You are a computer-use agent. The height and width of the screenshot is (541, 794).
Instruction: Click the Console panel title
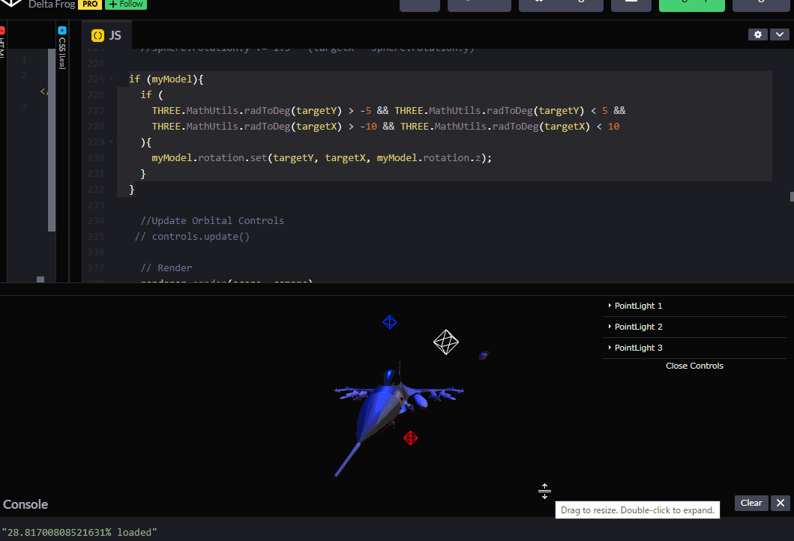[25, 504]
